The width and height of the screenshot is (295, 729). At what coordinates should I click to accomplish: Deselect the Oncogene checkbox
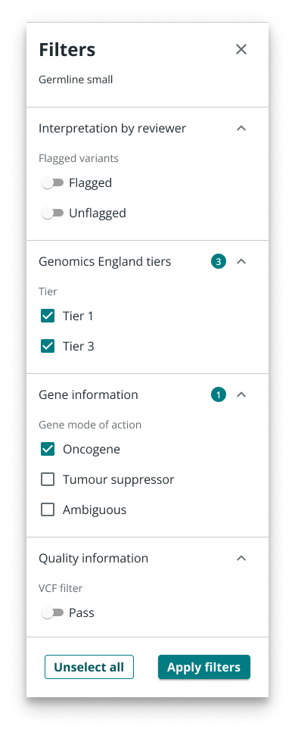pyautogui.click(x=48, y=449)
